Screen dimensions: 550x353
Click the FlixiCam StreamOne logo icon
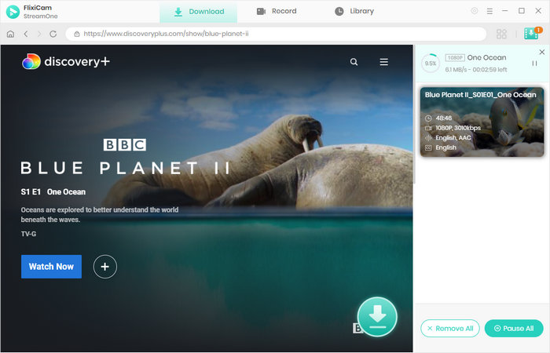[13, 12]
